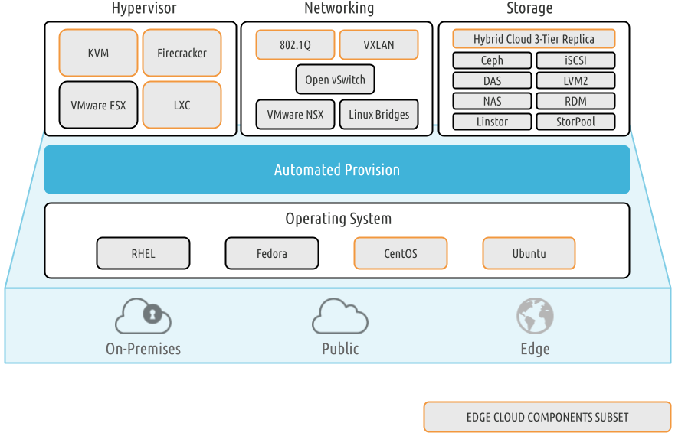Click the Hybrid Cloud 3-Tier Replica box
The height and width of the screenshot is (433, 675).
533,39
